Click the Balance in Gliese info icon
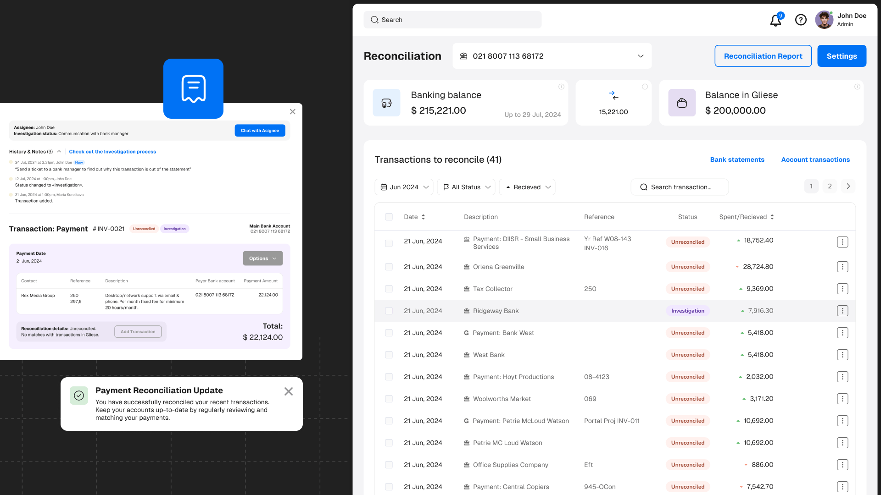 (858, 86)
